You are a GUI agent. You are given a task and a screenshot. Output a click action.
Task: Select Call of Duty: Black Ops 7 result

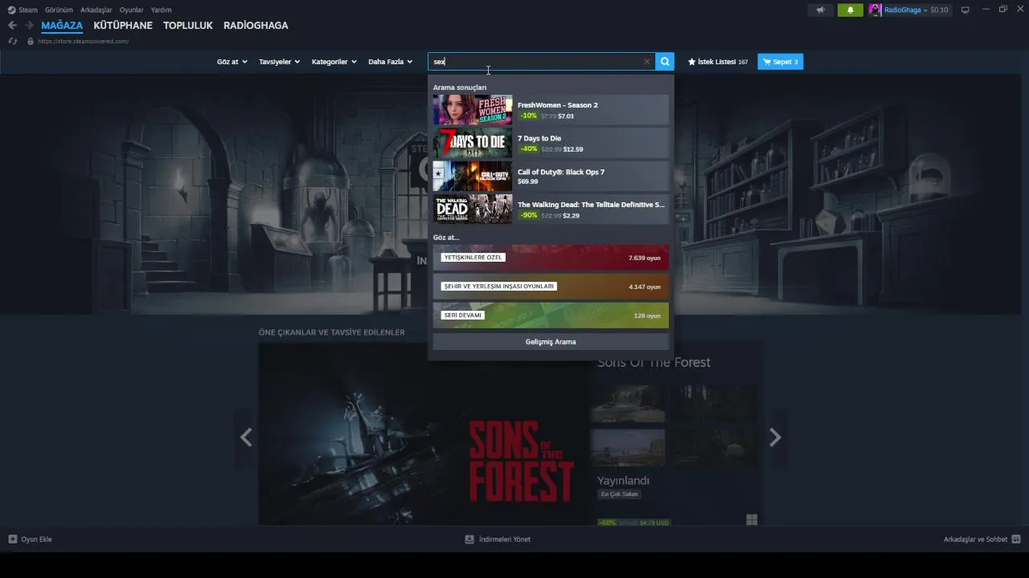551,177
